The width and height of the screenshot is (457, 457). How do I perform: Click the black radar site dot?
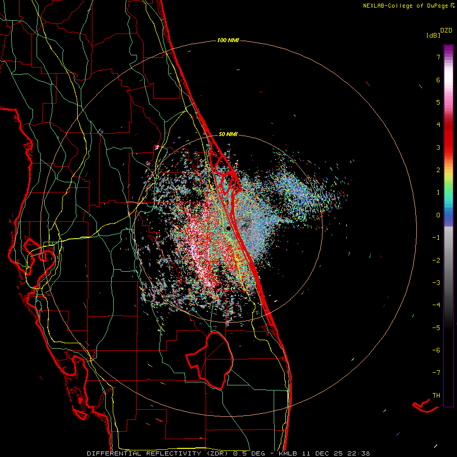click(x=229, y=228)
